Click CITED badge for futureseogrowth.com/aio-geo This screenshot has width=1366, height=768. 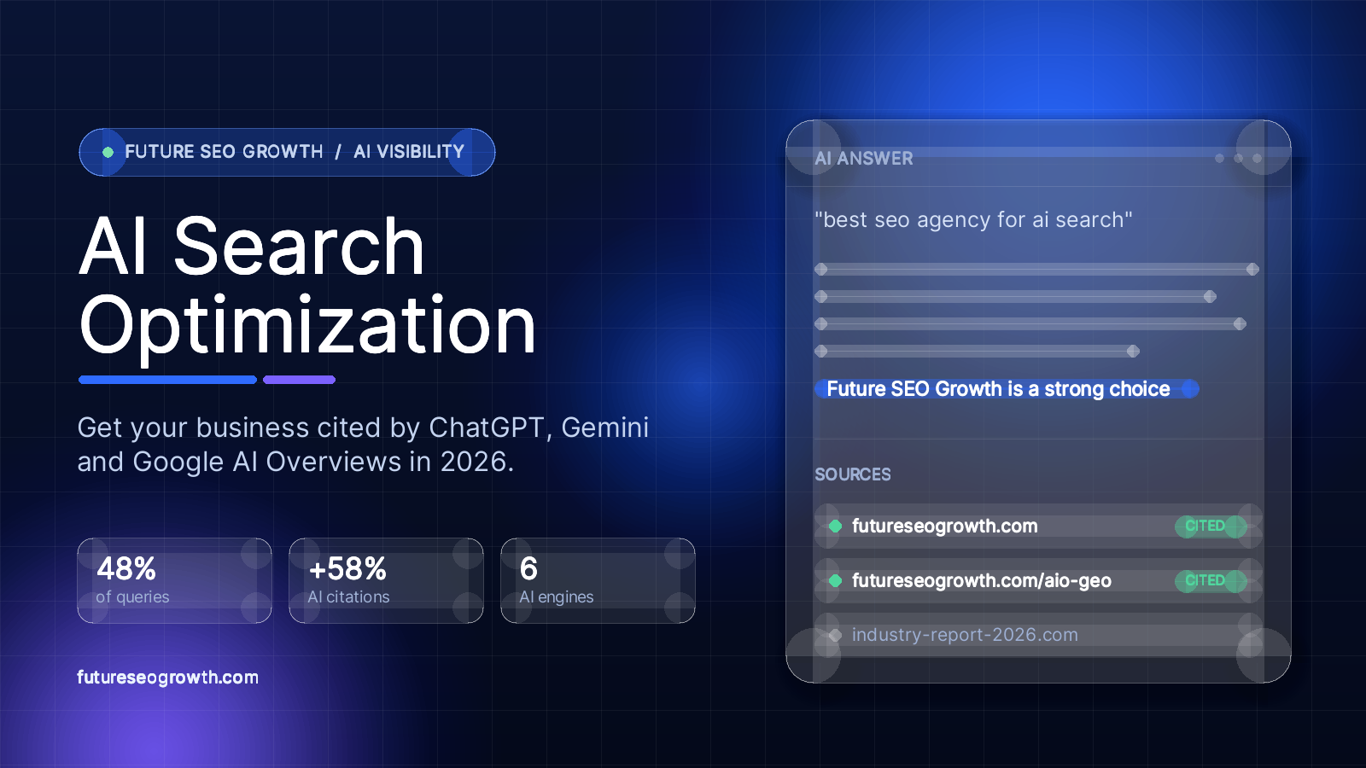pos(1211,580)
